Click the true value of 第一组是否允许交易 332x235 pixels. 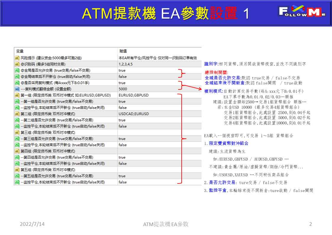tap(122, 102)
